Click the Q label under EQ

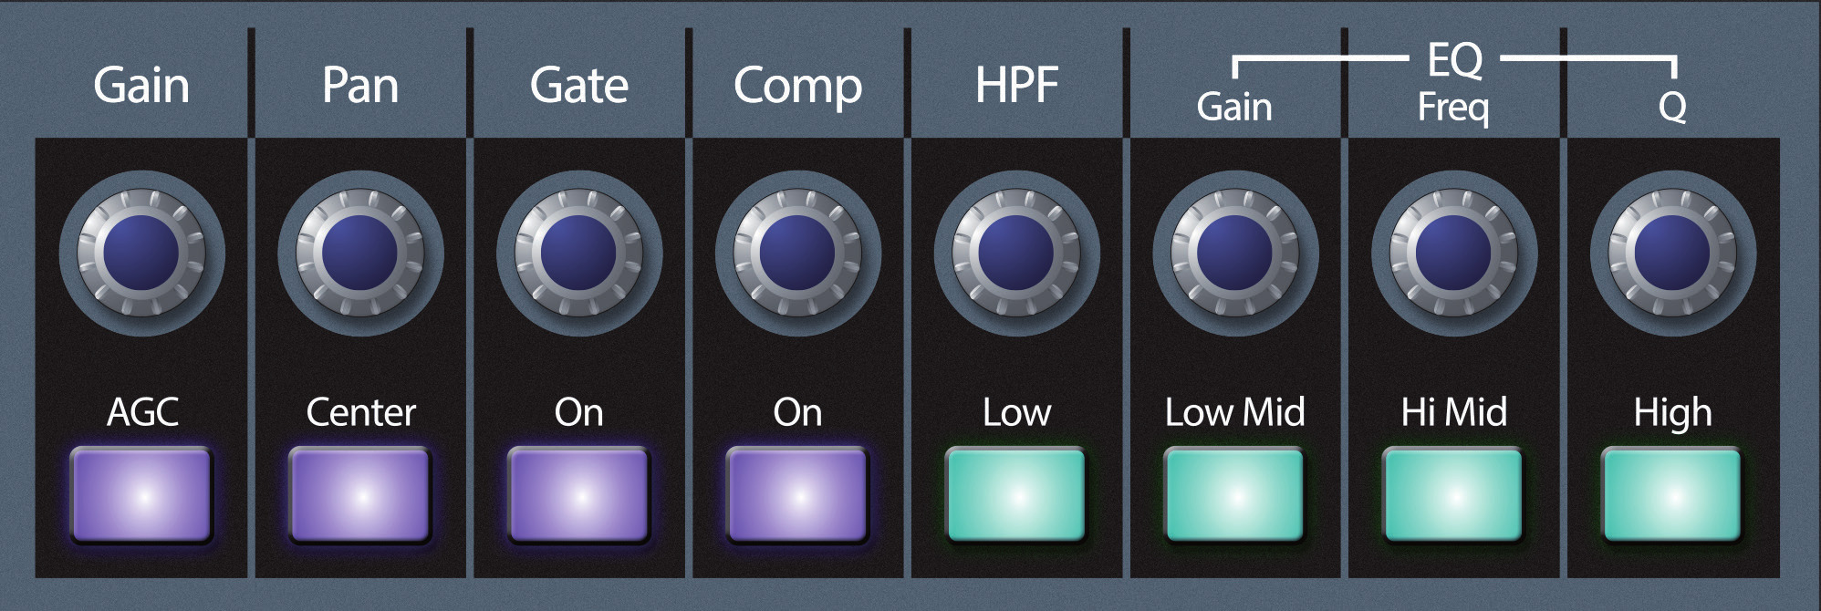click(x=1672, y=108)
